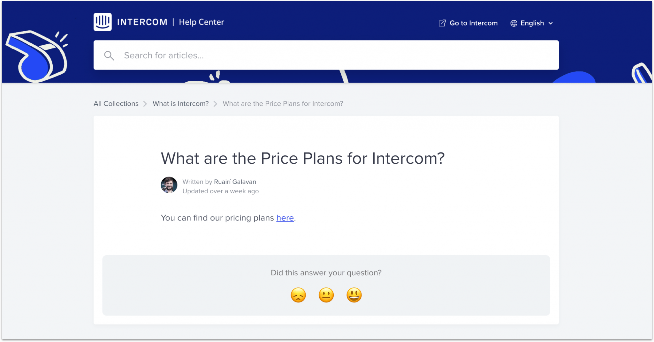Focus the Search for articles field
Screen dimensions: 654x342
pyautogui.click(x=326, y=55)
